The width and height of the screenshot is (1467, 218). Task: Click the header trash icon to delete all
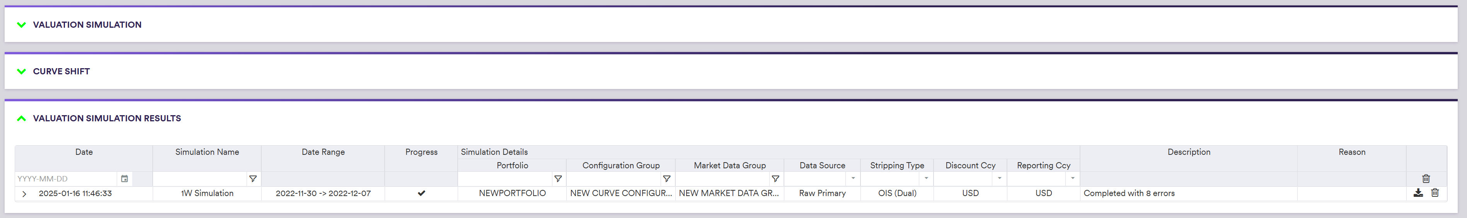coord(1426,179)
